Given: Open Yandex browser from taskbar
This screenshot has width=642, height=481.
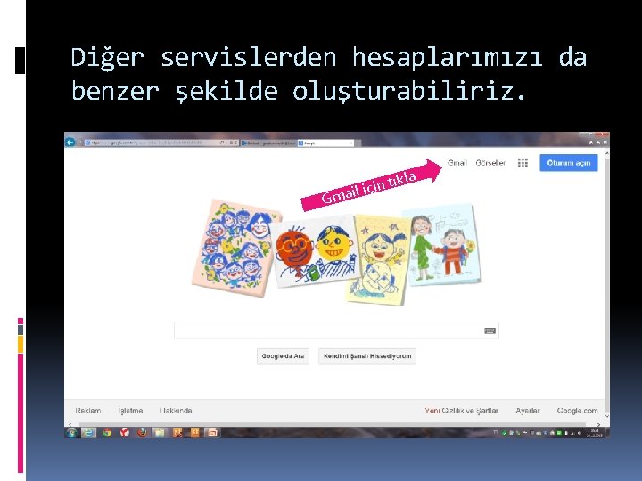Looking at the screenshot, I should (125, 433).
